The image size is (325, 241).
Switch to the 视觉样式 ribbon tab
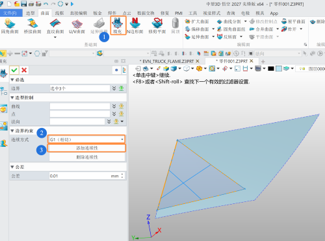(212, 13)
